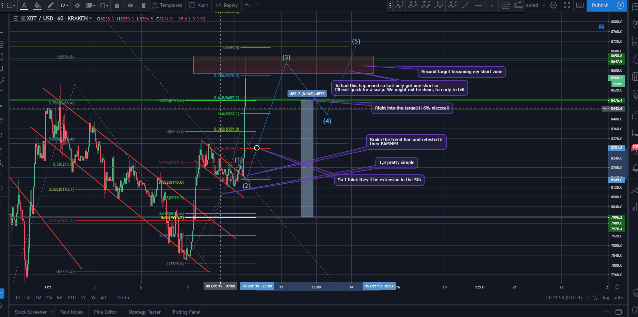Set the 1Y date range
The height and width of the screenshot is (317, 638).
coord(83,298)
